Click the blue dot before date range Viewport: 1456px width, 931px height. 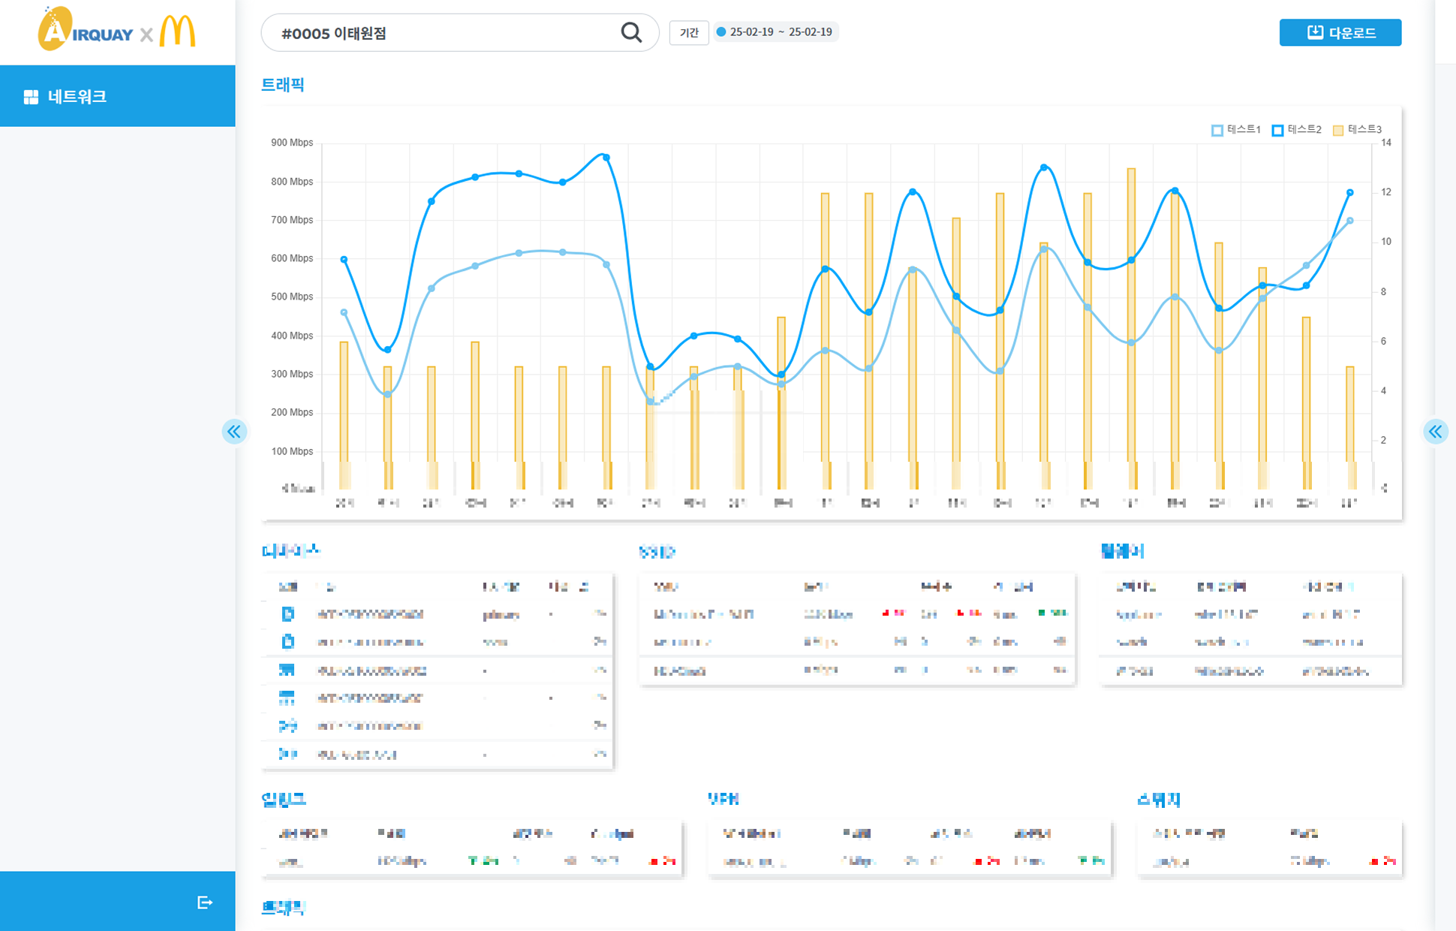click(721, 32)
